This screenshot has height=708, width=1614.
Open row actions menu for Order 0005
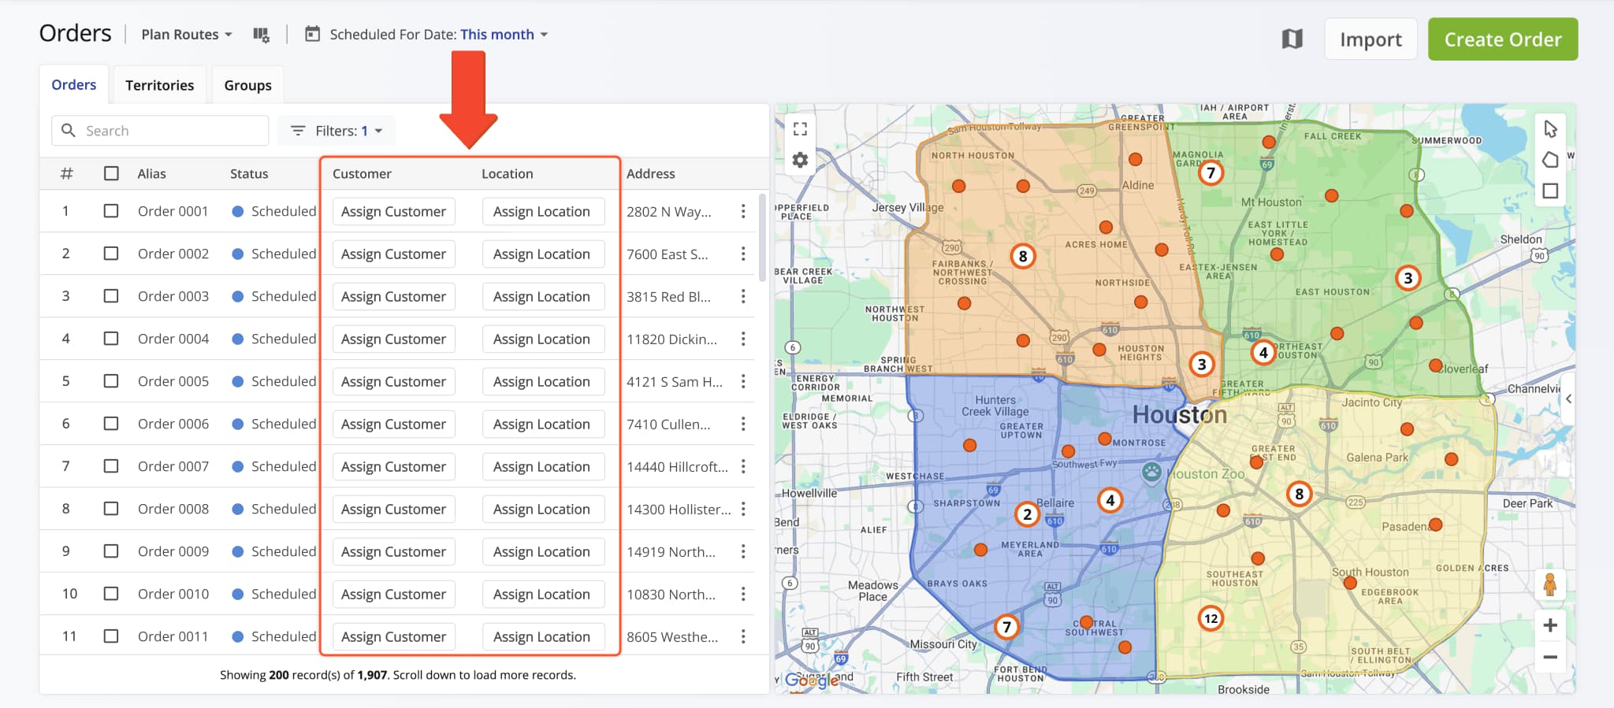(x=743, y=381)
